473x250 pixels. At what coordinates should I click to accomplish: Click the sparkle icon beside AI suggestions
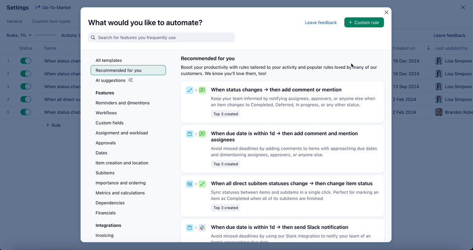tap(131, 80)
